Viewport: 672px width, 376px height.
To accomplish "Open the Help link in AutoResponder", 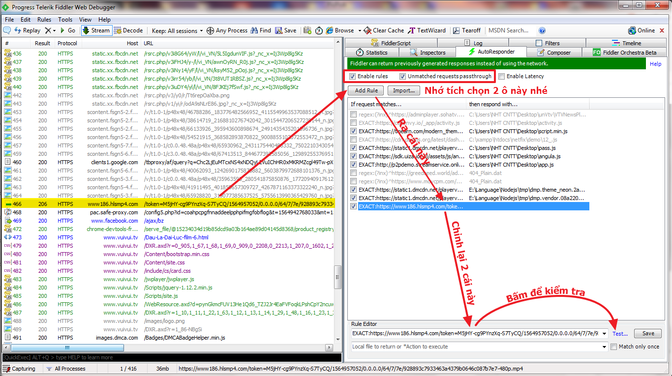I will coord(656,64).
